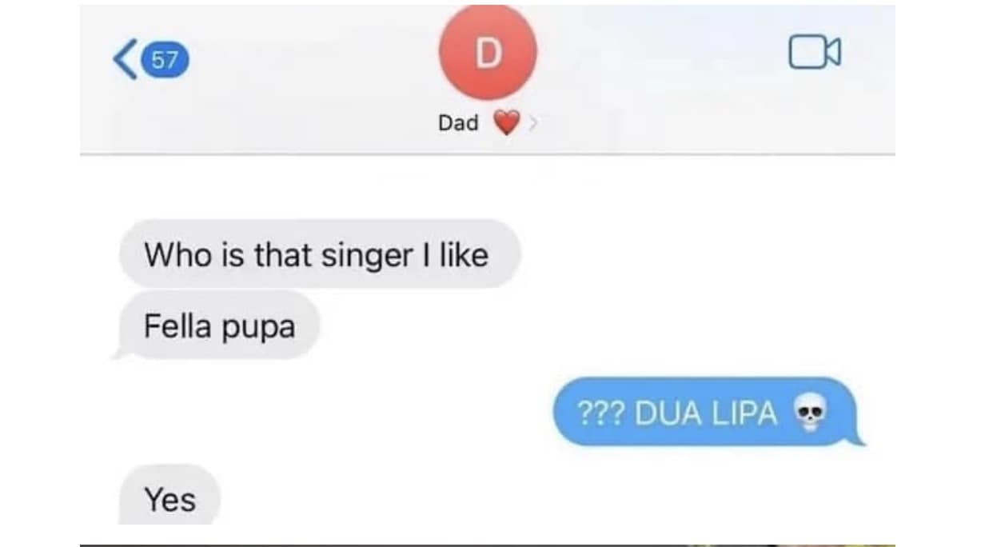Open the 57 unread messages badge
This screenshot has width=985, height=547.
[165, 60]
